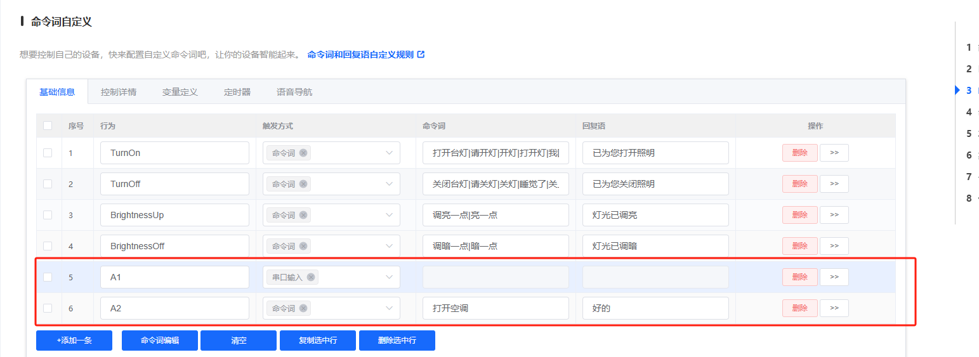The height and width of the screenshot is (357, 979).
Task: Delete the TurnOn row with 删除
Action: tap(800, 153)
